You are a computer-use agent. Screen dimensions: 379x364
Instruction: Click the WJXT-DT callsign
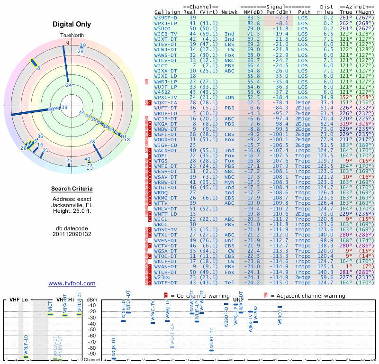click(165, 39)
